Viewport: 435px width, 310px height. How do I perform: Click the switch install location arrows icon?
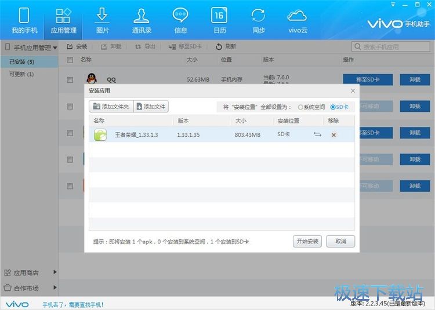pyautogui.click(x=317, y=134)
